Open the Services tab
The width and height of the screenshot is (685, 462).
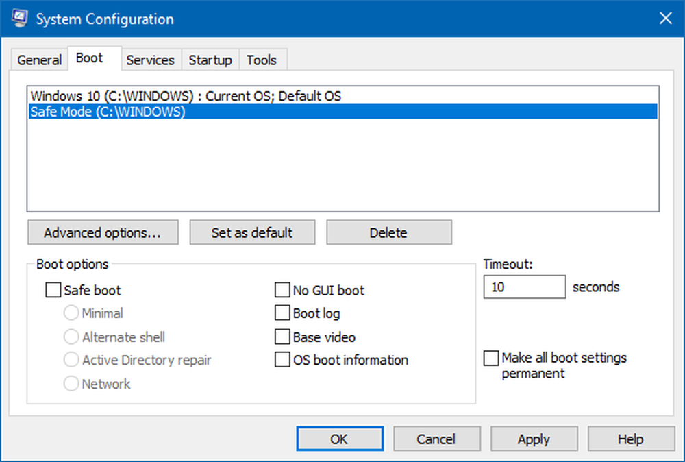point(150,60)
